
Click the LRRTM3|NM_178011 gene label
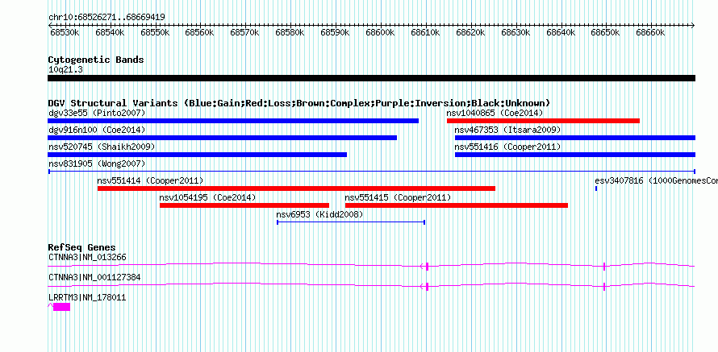click(87, 297)
